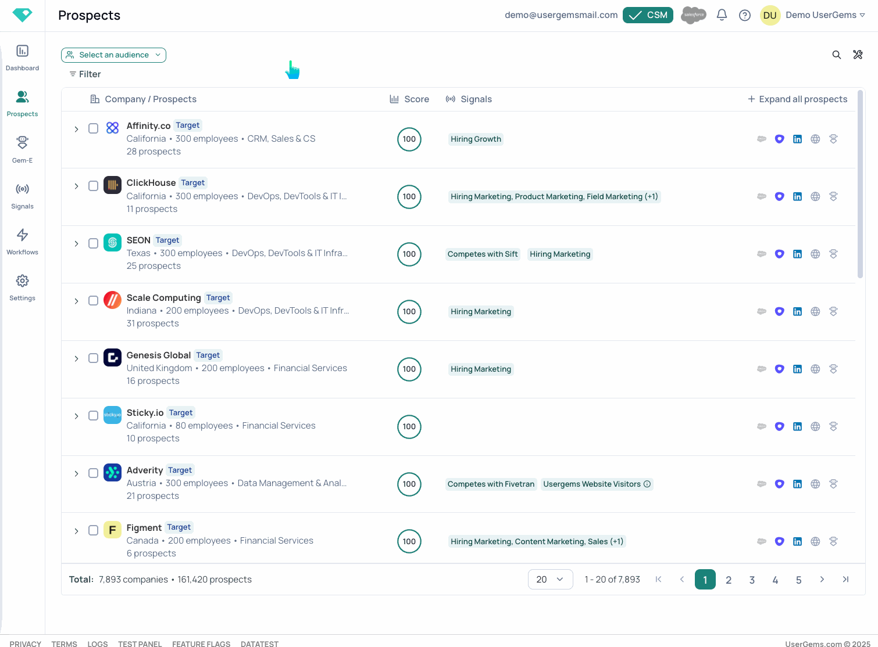Expand the Genesis Global row
Viewport: 878px width, 647px height.
[76, 358]
